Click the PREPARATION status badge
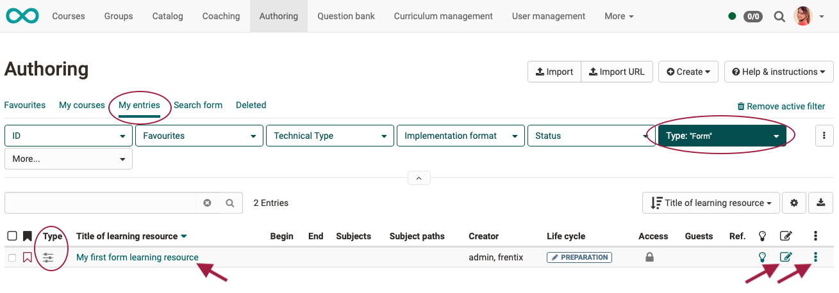The width and height of the screenshot is (839, 293). [579, 257]
